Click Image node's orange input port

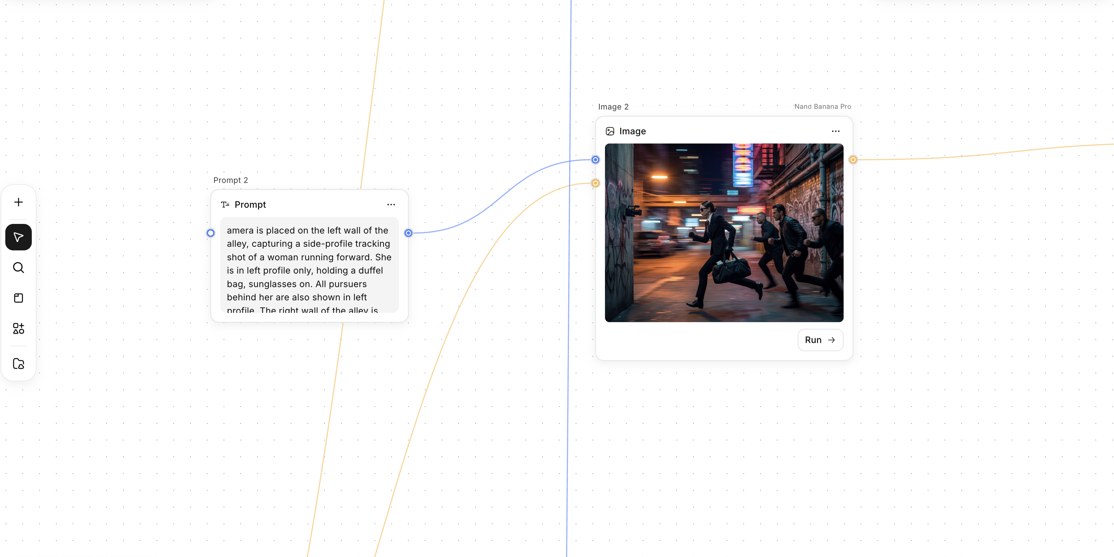(595, 183)
